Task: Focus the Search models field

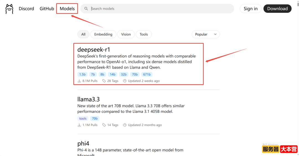Action: [x=157, y=9]
